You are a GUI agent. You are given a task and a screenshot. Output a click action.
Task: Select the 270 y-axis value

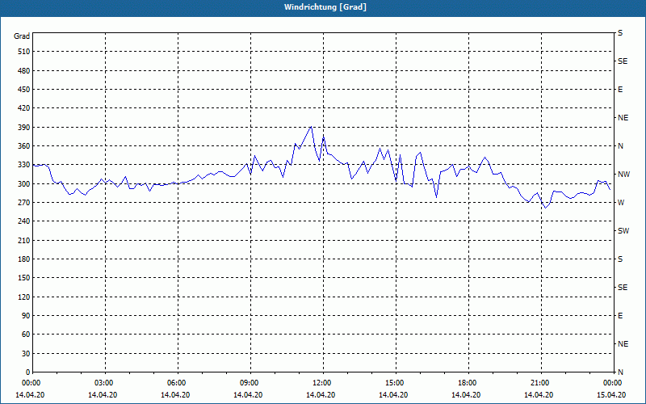(x=24, y=203)
